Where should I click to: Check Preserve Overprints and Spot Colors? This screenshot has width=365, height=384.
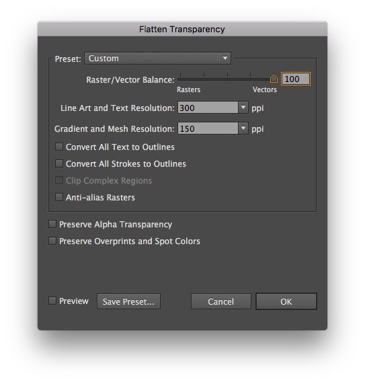click(52, 241)
